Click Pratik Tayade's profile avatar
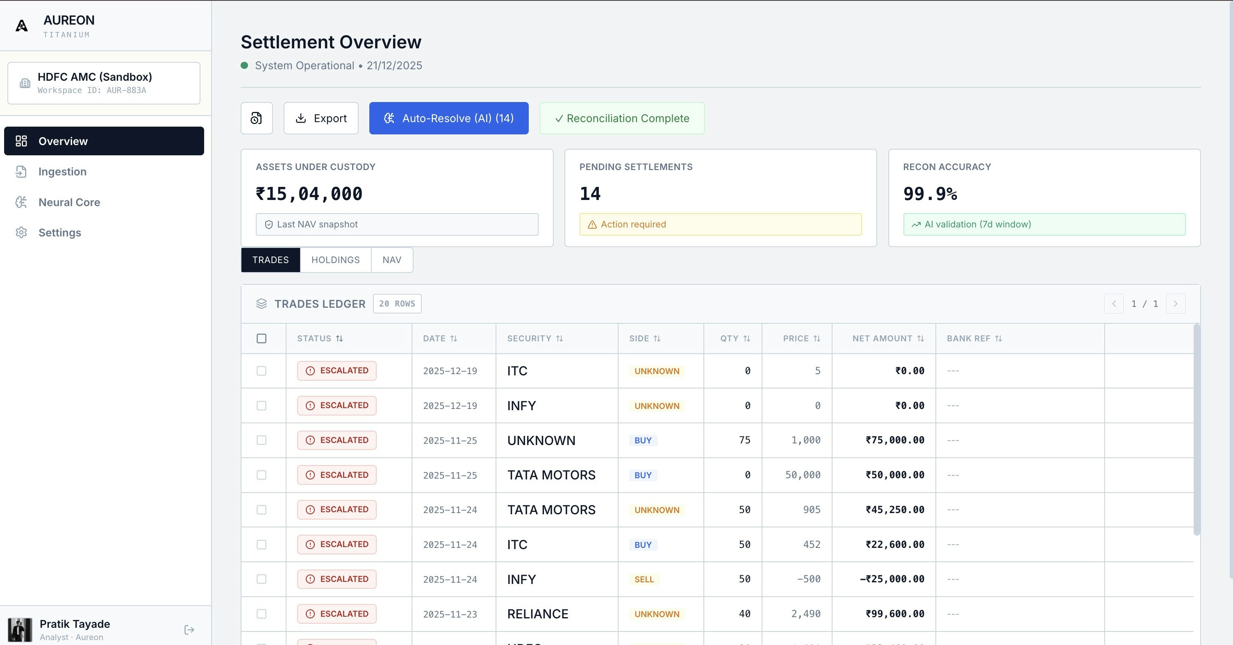The height and width of the screenshot is (645, 1233). click(20, 630)
